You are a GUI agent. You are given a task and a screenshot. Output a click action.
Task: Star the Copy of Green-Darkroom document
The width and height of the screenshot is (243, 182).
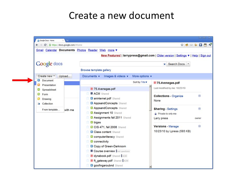coord(88,146)
